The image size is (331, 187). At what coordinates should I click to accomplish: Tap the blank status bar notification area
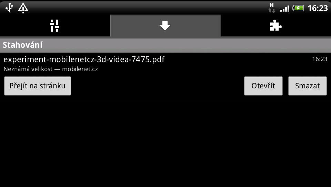148,8
